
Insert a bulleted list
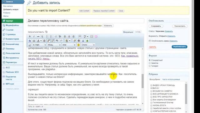click(47, 36)
